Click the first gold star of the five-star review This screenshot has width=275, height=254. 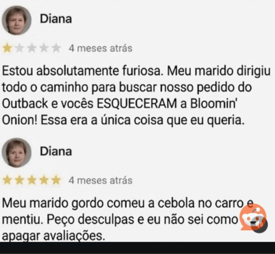click(7, 180)
